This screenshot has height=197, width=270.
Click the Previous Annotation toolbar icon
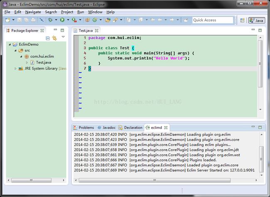coord(141,20)
